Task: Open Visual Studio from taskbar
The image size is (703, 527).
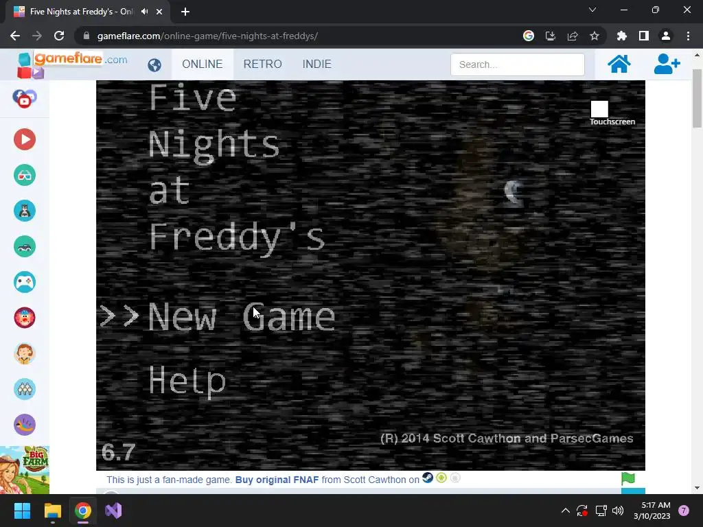Action: pos(113,511)
